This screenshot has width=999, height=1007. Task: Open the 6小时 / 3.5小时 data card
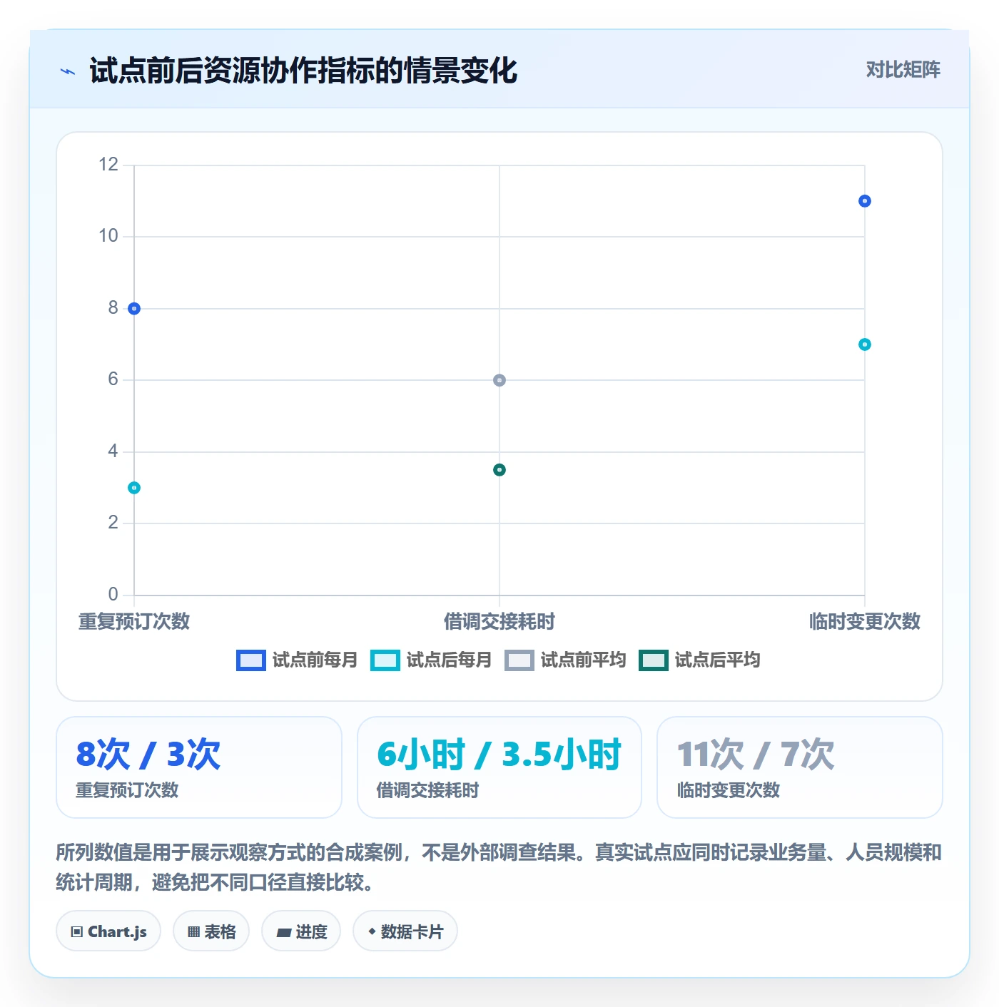tap(499, 767)
